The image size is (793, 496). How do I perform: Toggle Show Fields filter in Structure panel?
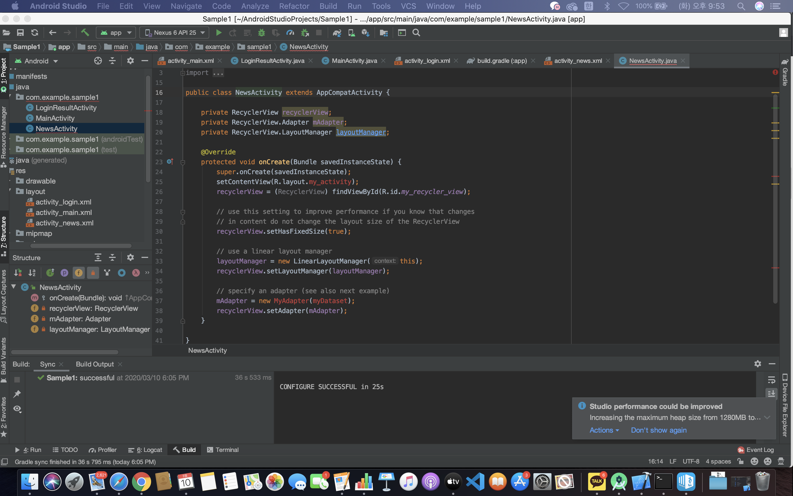[79, 273]
